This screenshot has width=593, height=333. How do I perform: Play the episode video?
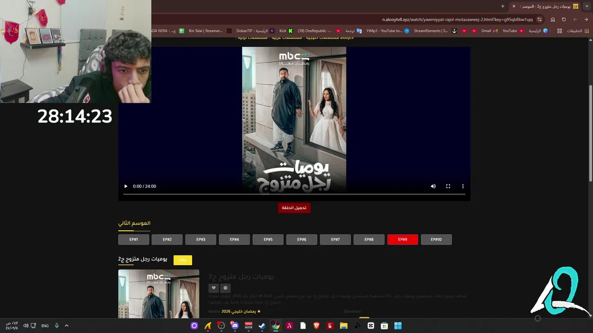click(x=126, y=186)
